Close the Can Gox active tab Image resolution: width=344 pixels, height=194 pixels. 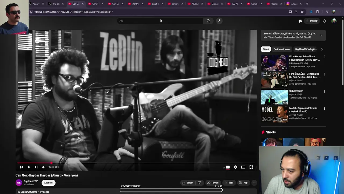pyautogui.click(x=83, y=4)
